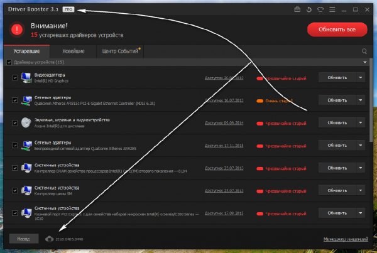Click the Внимание! heading text

point(49,26)
